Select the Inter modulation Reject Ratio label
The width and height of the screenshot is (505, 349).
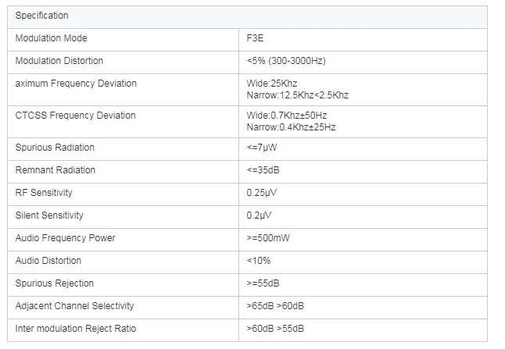(76, 329)
